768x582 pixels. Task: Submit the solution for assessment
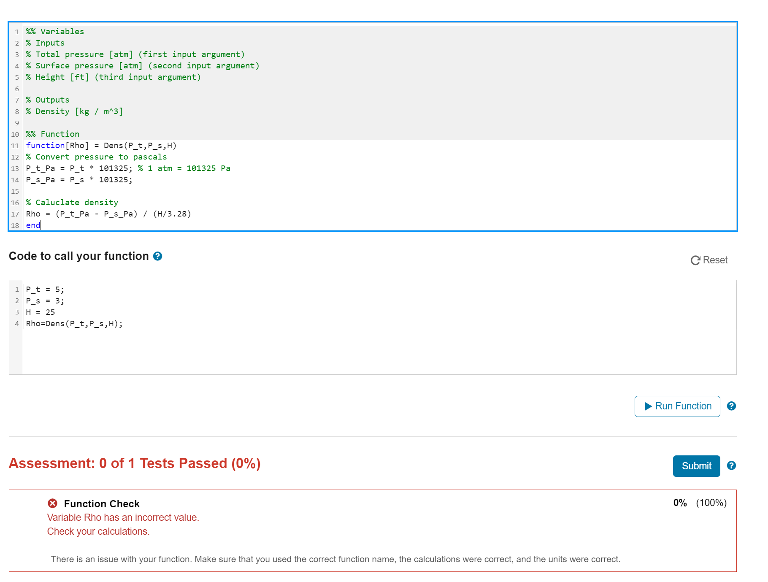(696, 466)
